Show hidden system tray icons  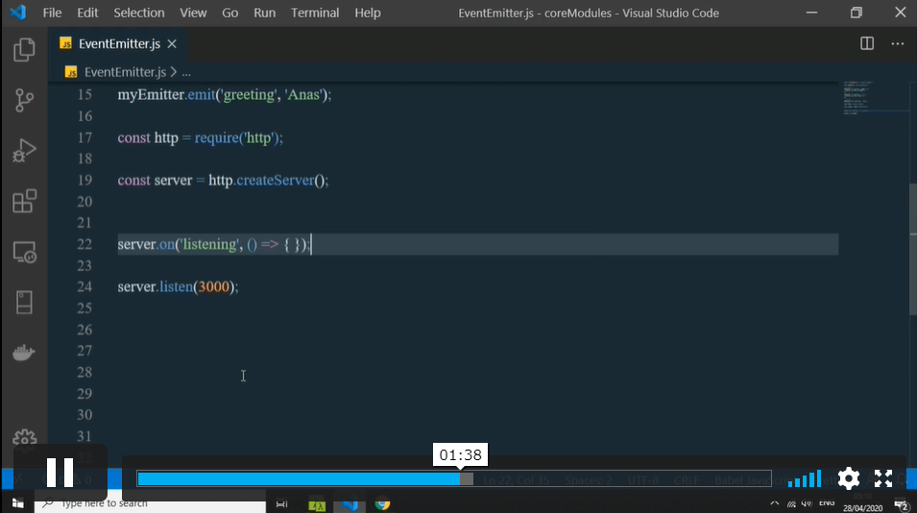(774, 503)
